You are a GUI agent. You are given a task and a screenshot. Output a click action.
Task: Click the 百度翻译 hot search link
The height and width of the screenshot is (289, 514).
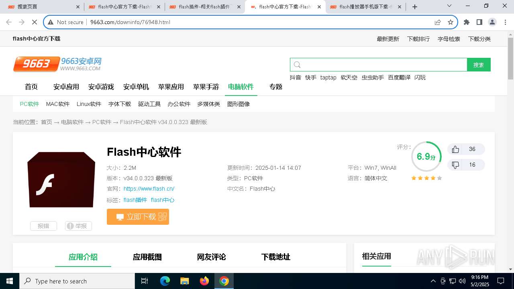coord(399,77)
